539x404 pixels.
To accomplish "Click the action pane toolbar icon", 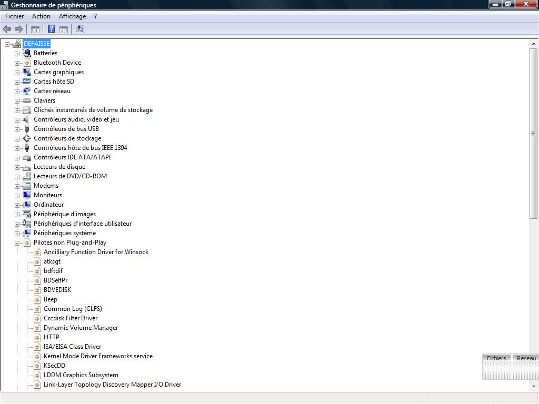I will 64,29.
